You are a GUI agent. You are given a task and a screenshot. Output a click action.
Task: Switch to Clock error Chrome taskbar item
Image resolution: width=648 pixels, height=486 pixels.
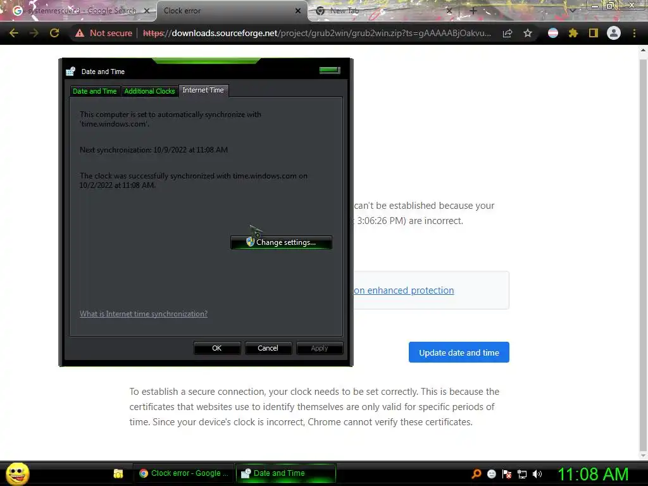point(184,473)
